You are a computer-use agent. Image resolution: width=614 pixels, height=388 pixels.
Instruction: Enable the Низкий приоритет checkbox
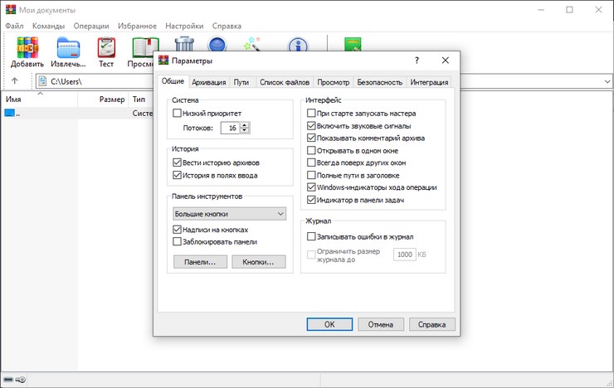click(177, 112)
